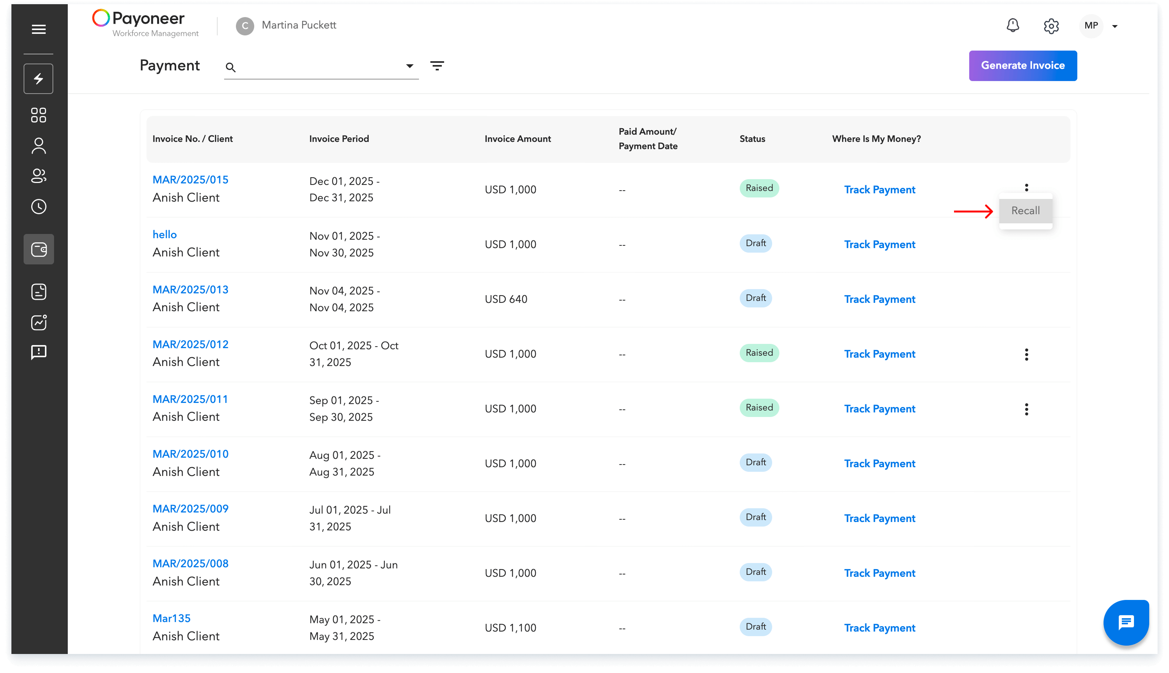
Task: Select the profile person icon in sidebar
Action: pyautogui.click(x=38, y=146)
